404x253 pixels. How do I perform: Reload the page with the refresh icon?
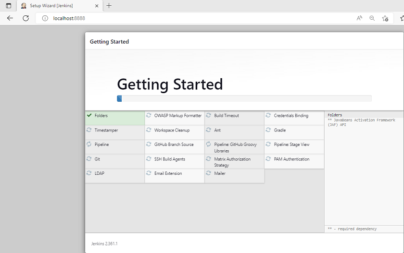coord(26,18)
